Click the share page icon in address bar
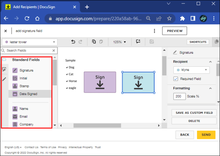This screenshot has height=156, width=220. coord(159,18)
